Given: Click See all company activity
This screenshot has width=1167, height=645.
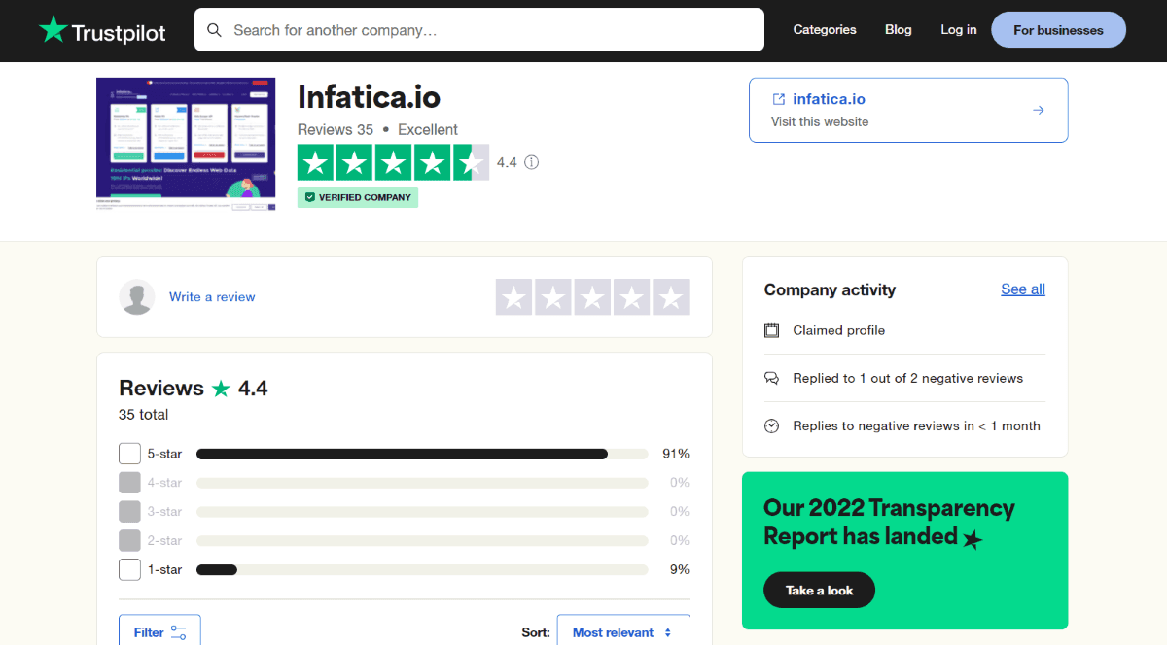Looking at the screenshot, I should click(x=1023, y=289).
